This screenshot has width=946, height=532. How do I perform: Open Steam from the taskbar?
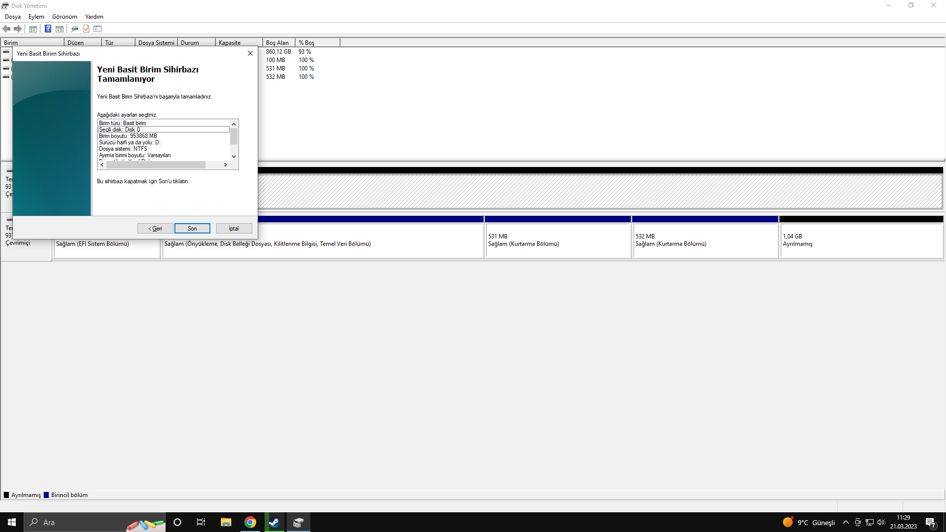(274, 522)
